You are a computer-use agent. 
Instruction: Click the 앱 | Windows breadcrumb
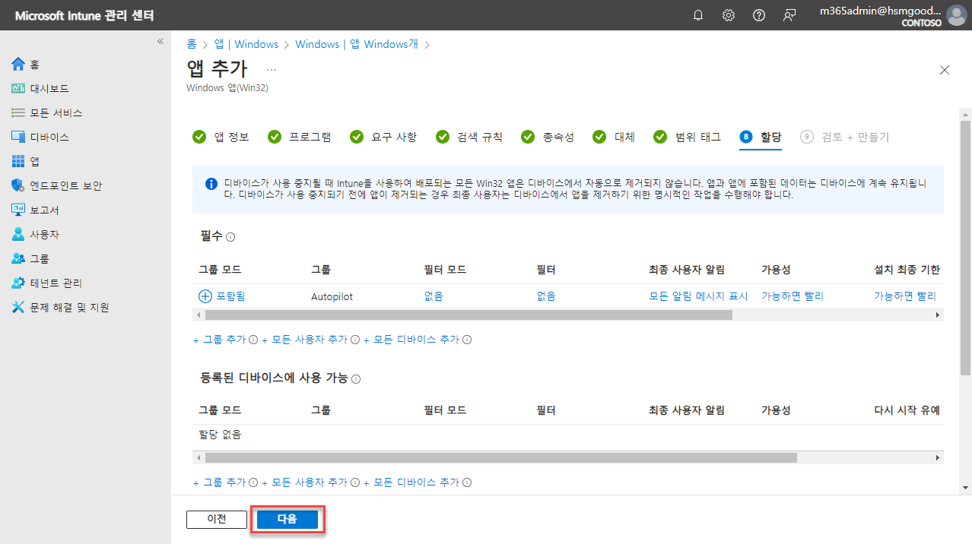(246, 44)
